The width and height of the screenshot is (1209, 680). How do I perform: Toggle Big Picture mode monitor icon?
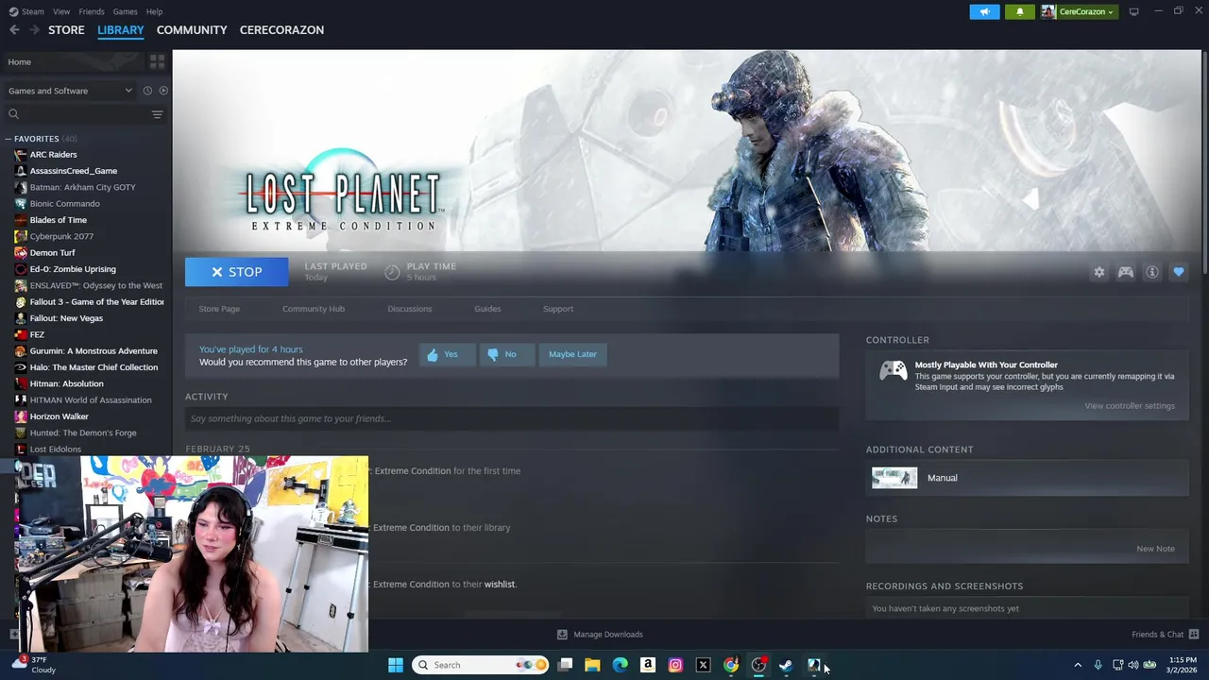1133,11
